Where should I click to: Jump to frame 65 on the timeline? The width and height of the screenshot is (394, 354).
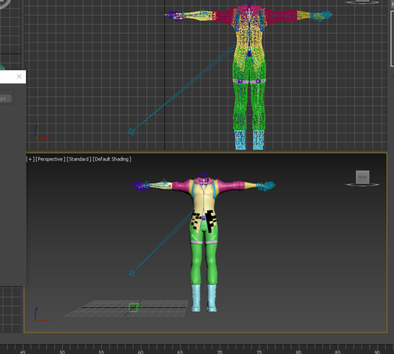tap(180, 352)
